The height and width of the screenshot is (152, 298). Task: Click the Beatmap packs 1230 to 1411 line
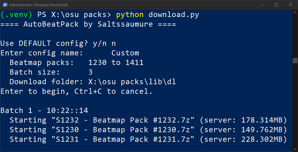[77, 63]
